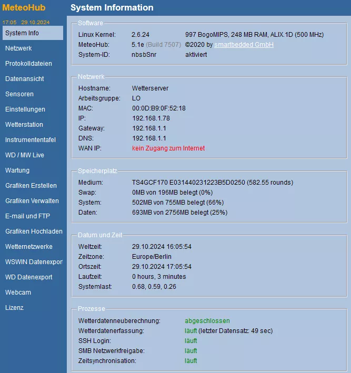
Task: Select WD / MW Live entry
Action: 25,155
